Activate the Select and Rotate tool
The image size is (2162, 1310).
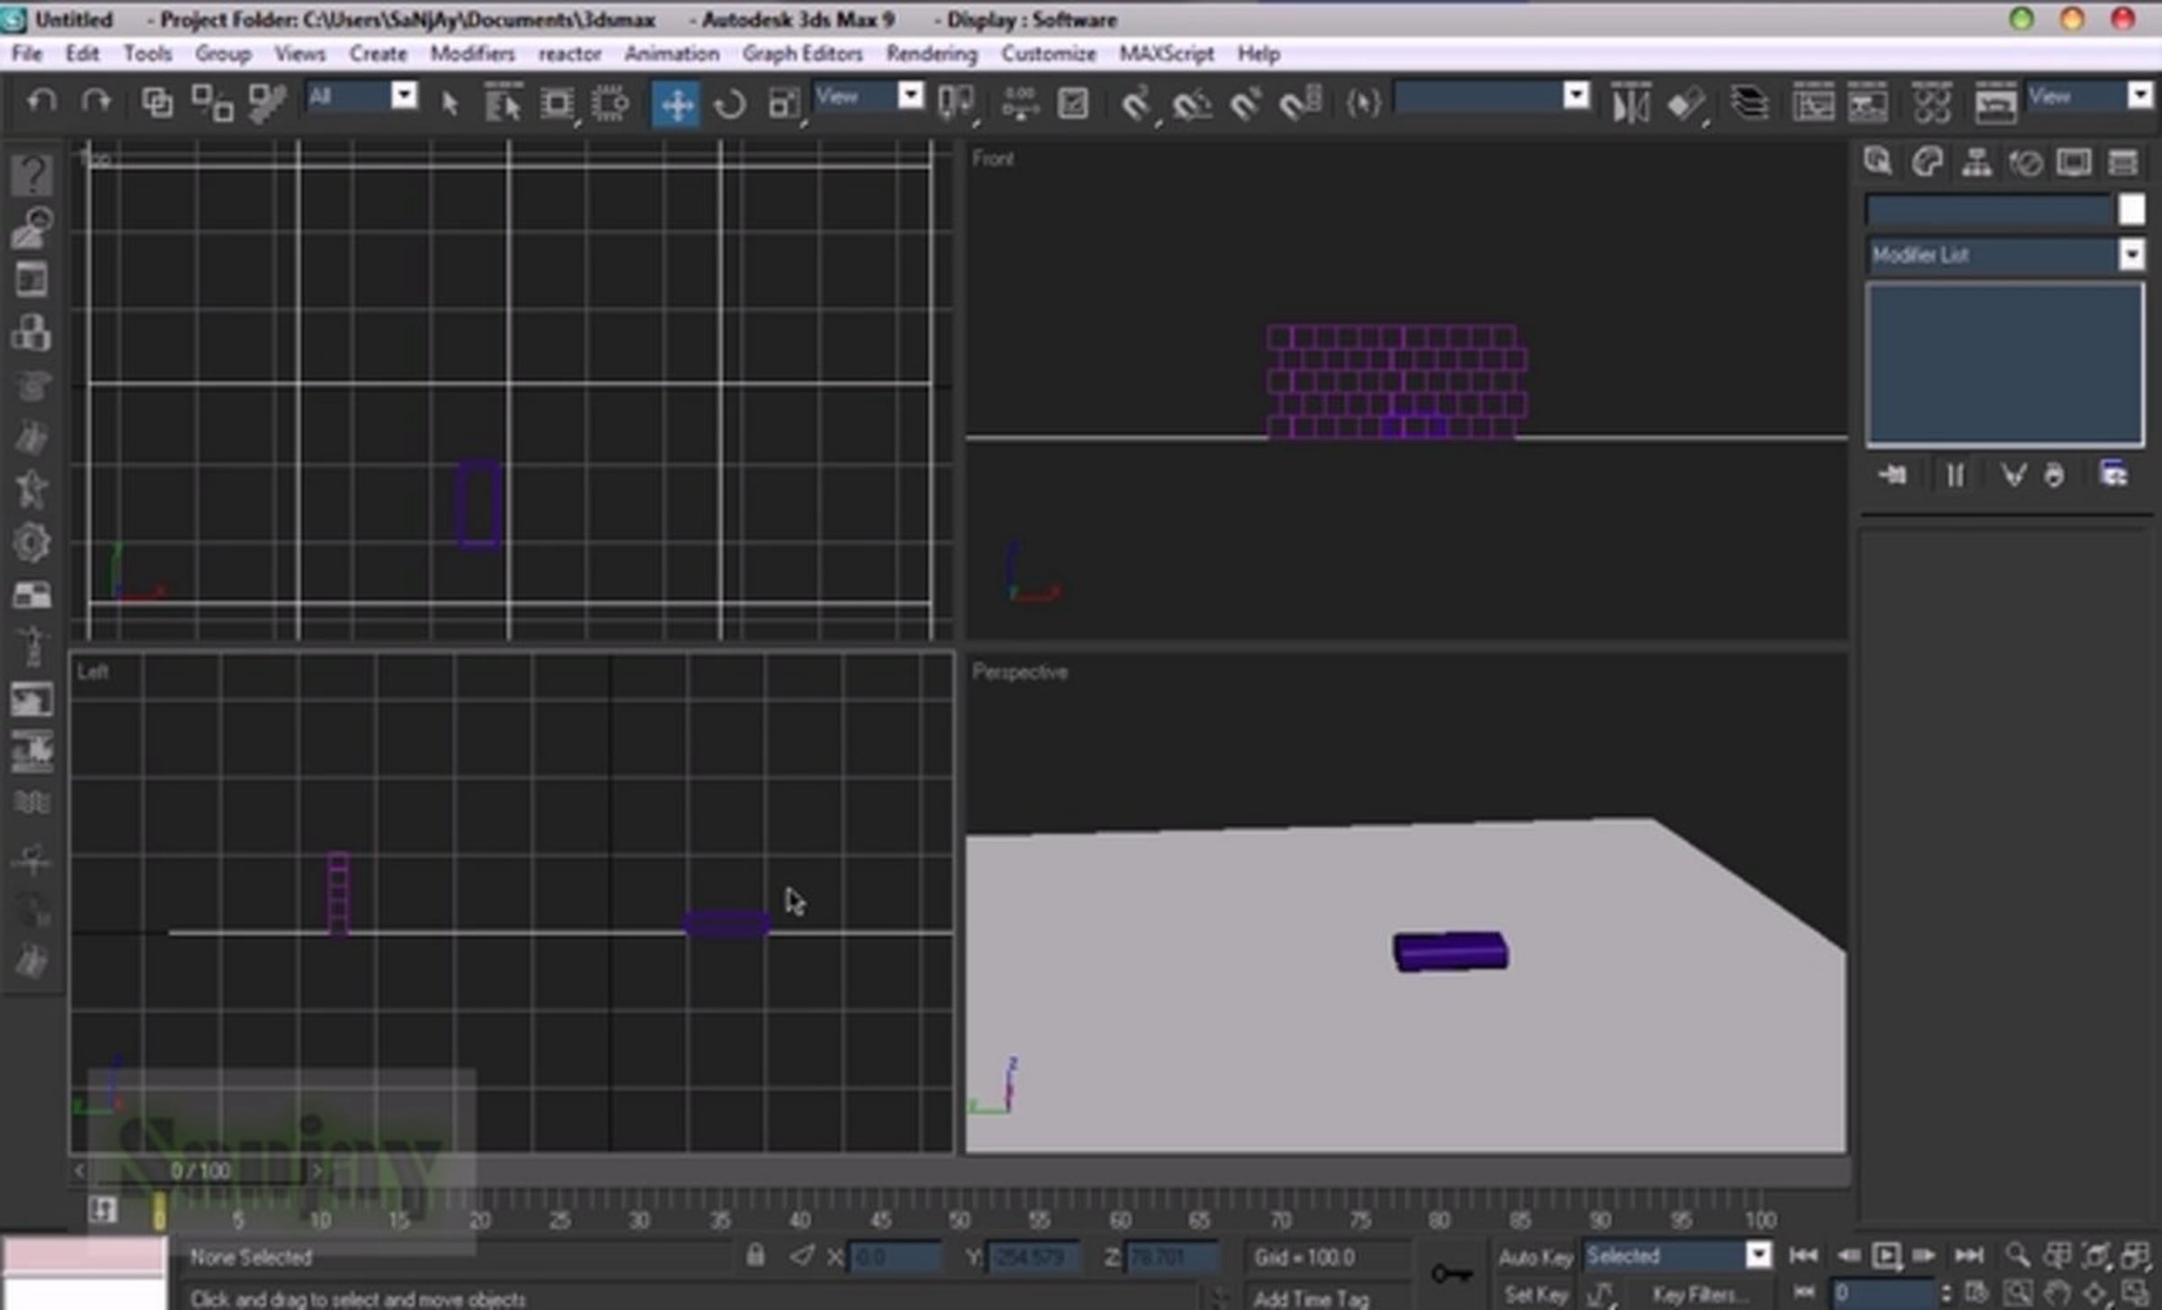tap(729, 104)
